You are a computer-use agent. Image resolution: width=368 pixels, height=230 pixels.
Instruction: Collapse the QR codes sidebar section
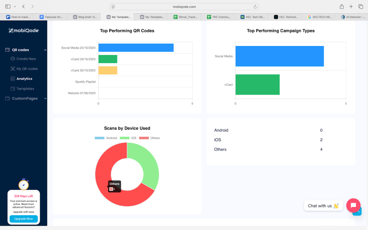[45, 50]
